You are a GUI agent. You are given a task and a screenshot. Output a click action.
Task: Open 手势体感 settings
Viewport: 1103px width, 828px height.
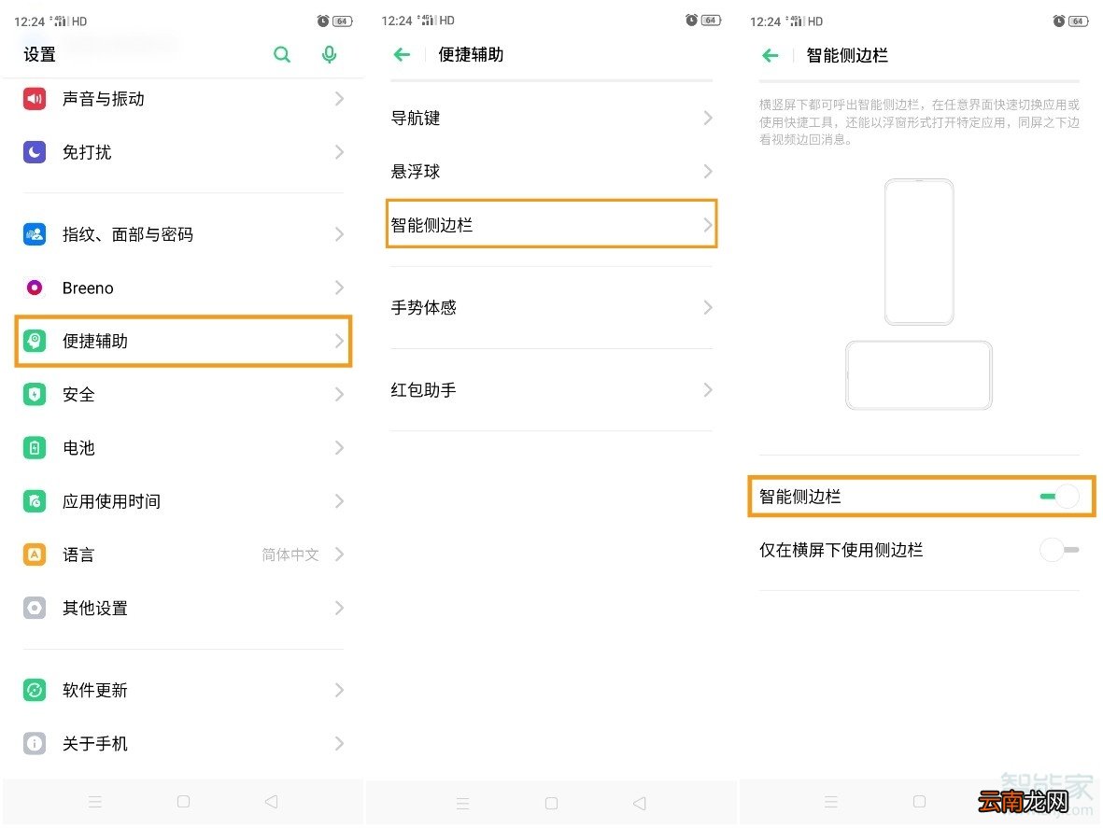coord(551,307)
